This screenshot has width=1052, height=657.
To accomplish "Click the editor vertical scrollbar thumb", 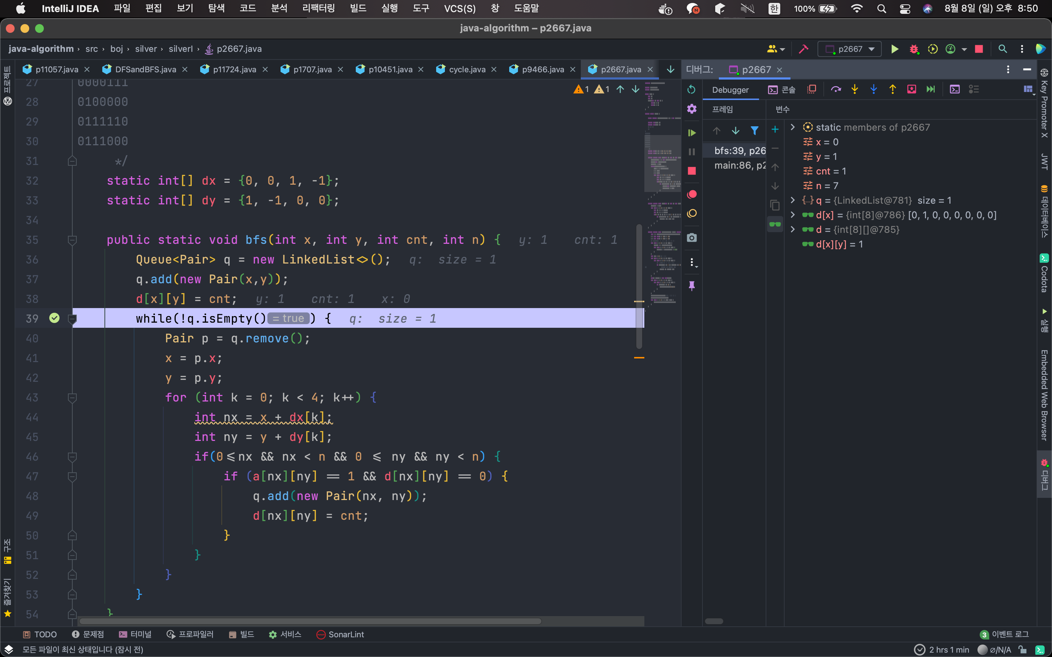I will (x=639, y=287).
